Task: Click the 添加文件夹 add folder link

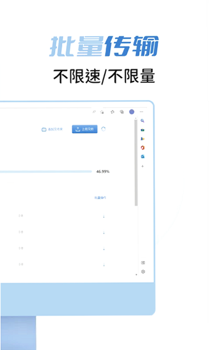Action: 52,129
